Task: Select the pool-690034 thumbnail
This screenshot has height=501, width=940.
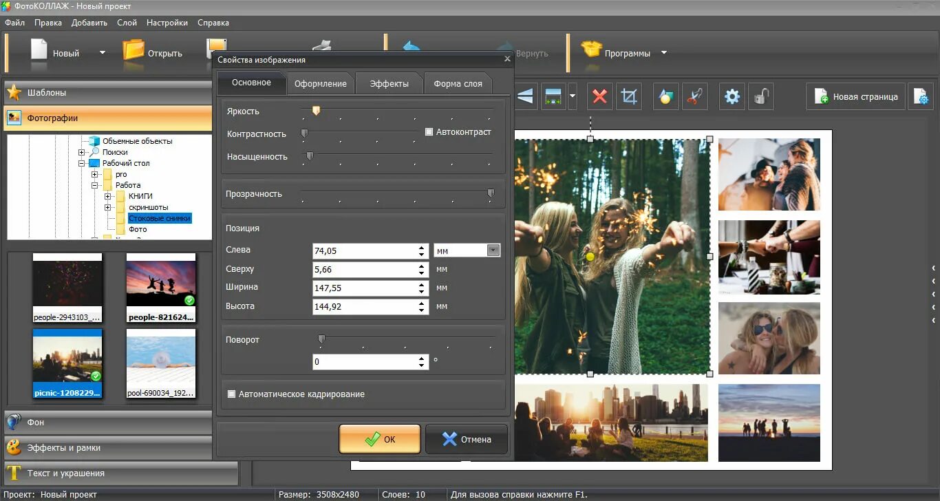Action: [x=161, y=363]
